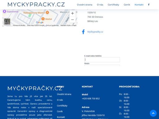Select the PROVOZNÍ DOBA heading
The width and height of the screenshot is (159, 119).
[129, 87]
